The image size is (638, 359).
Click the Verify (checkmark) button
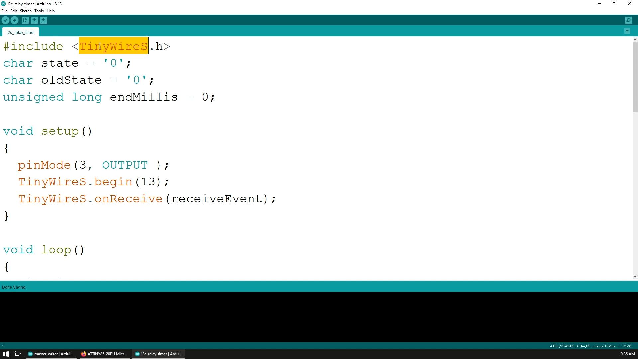click(x=6, y=20)
